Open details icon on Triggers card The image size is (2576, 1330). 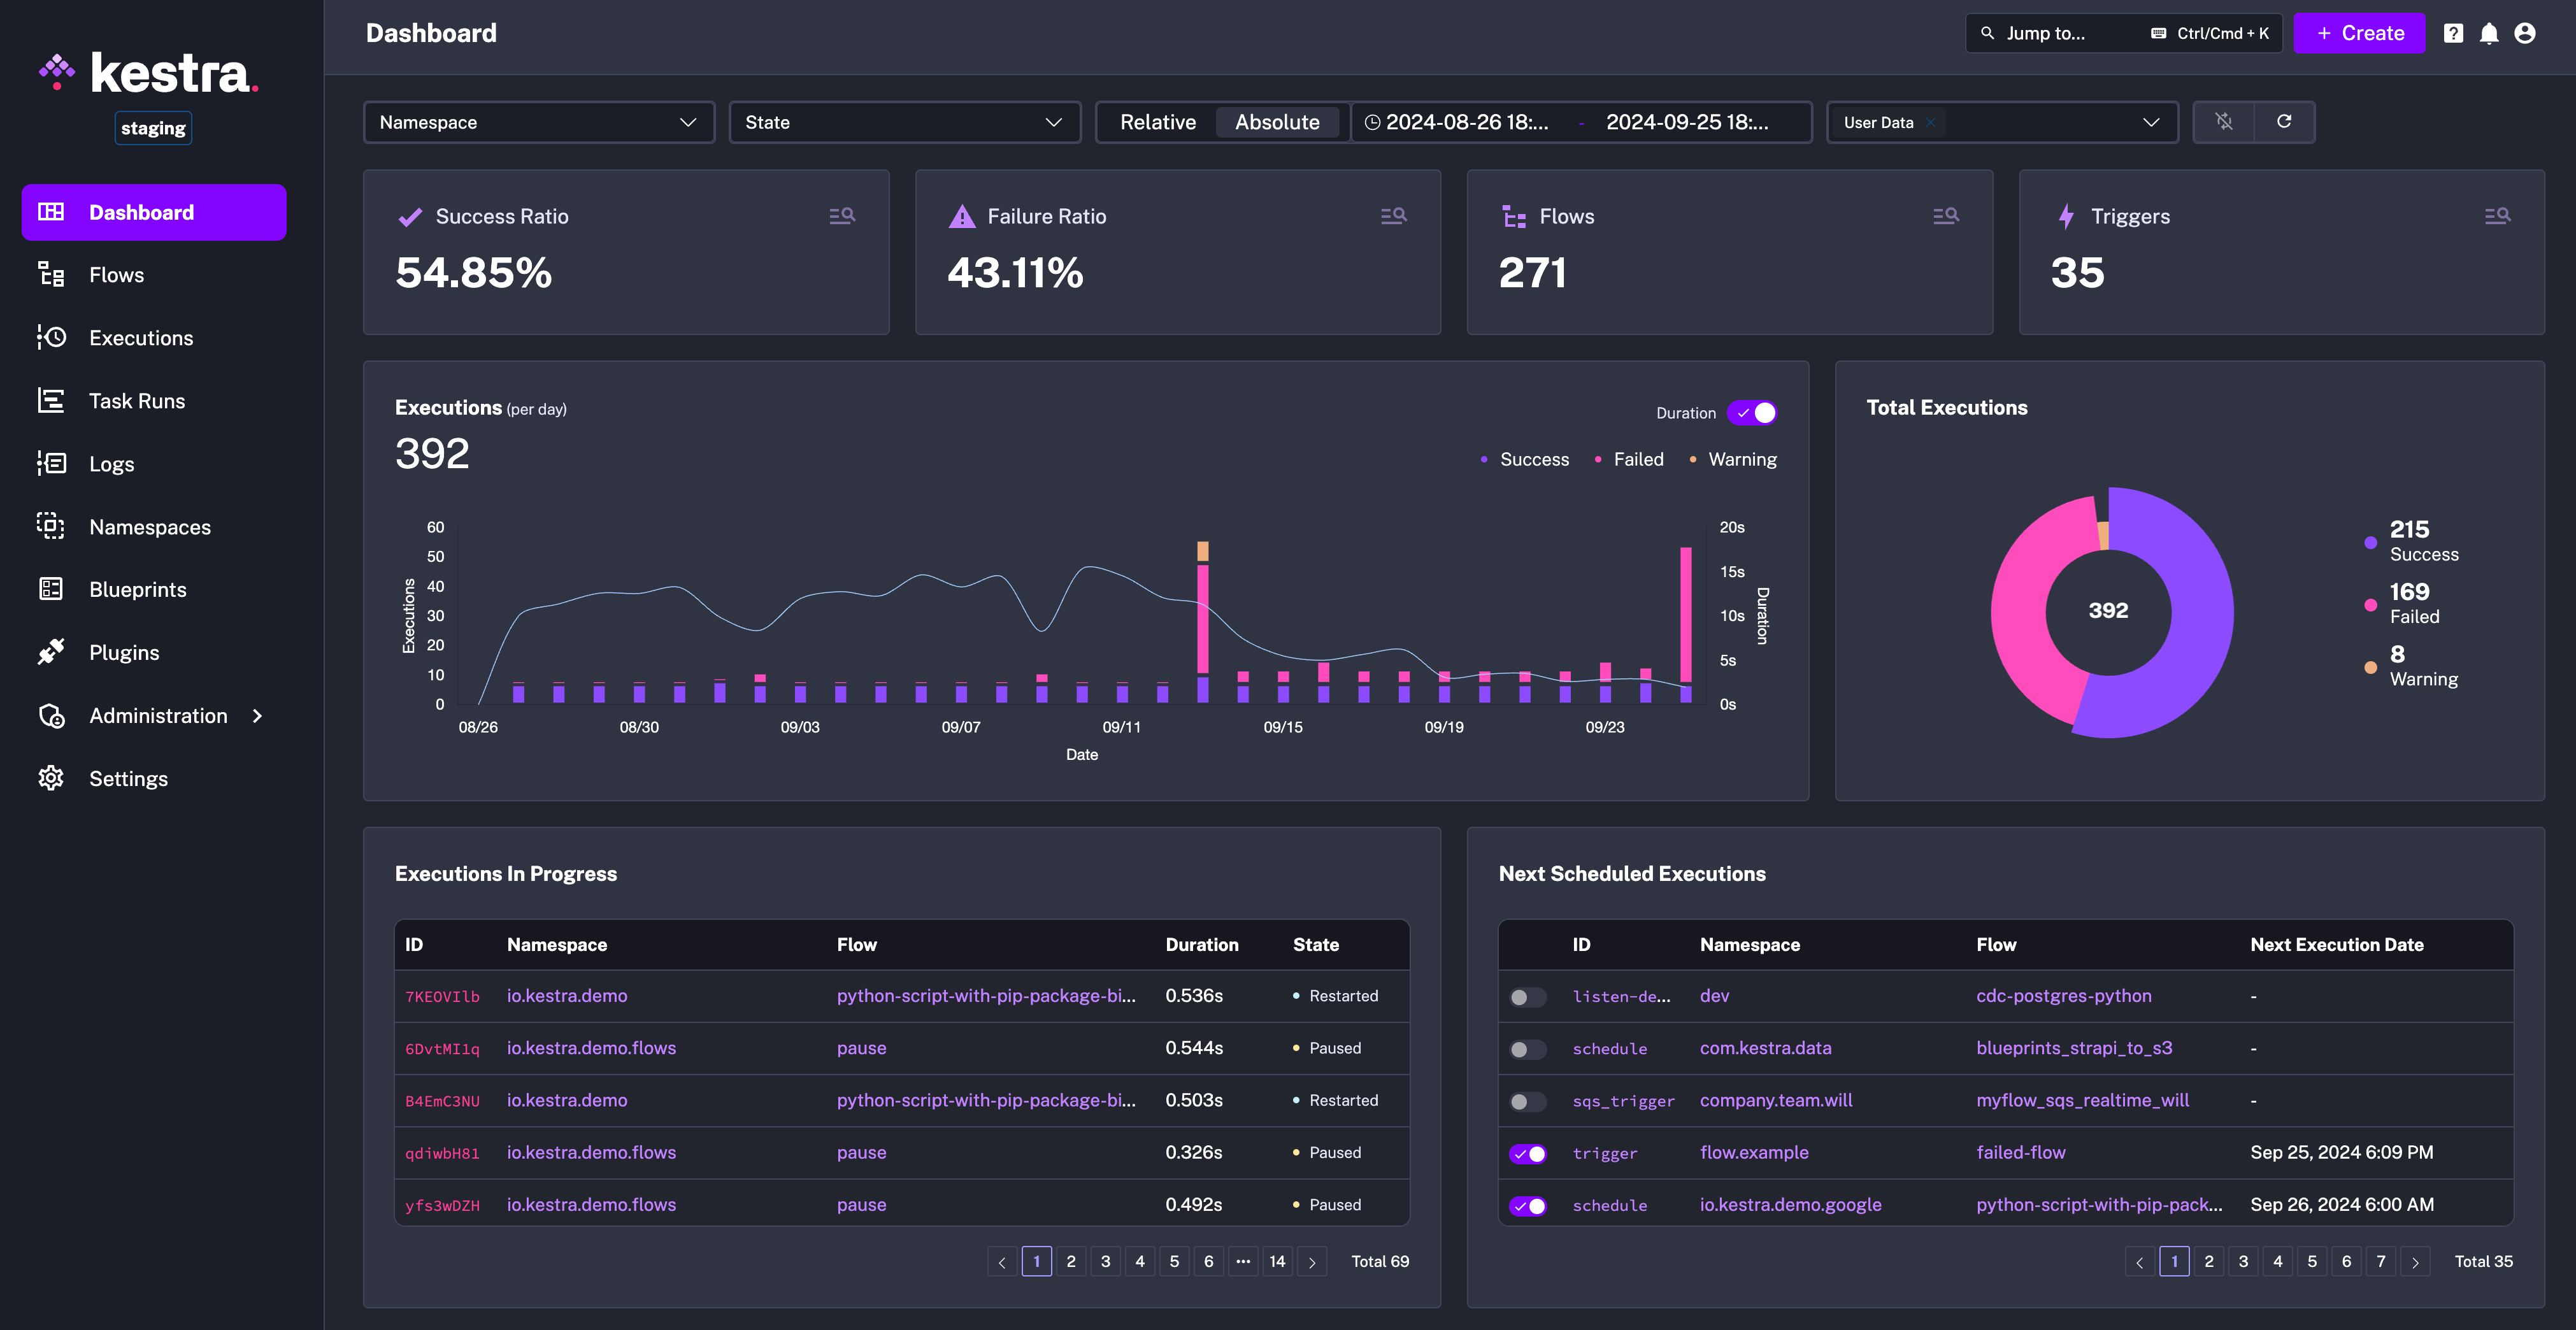(2497, 216)
